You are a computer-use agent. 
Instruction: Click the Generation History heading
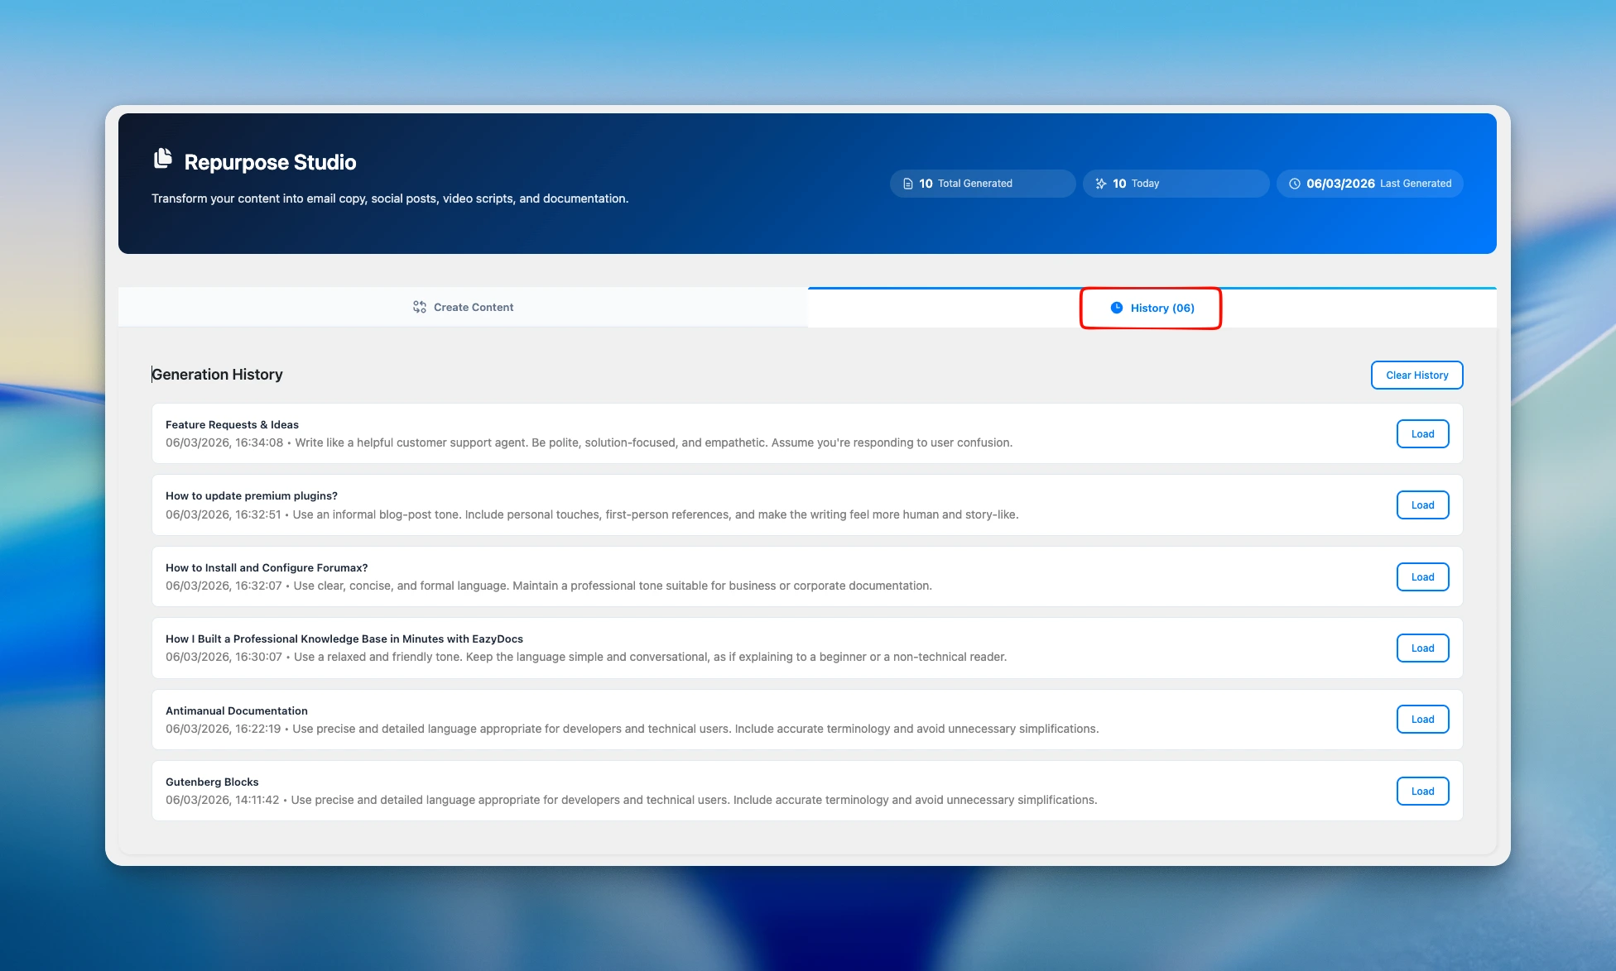(217, 375)
